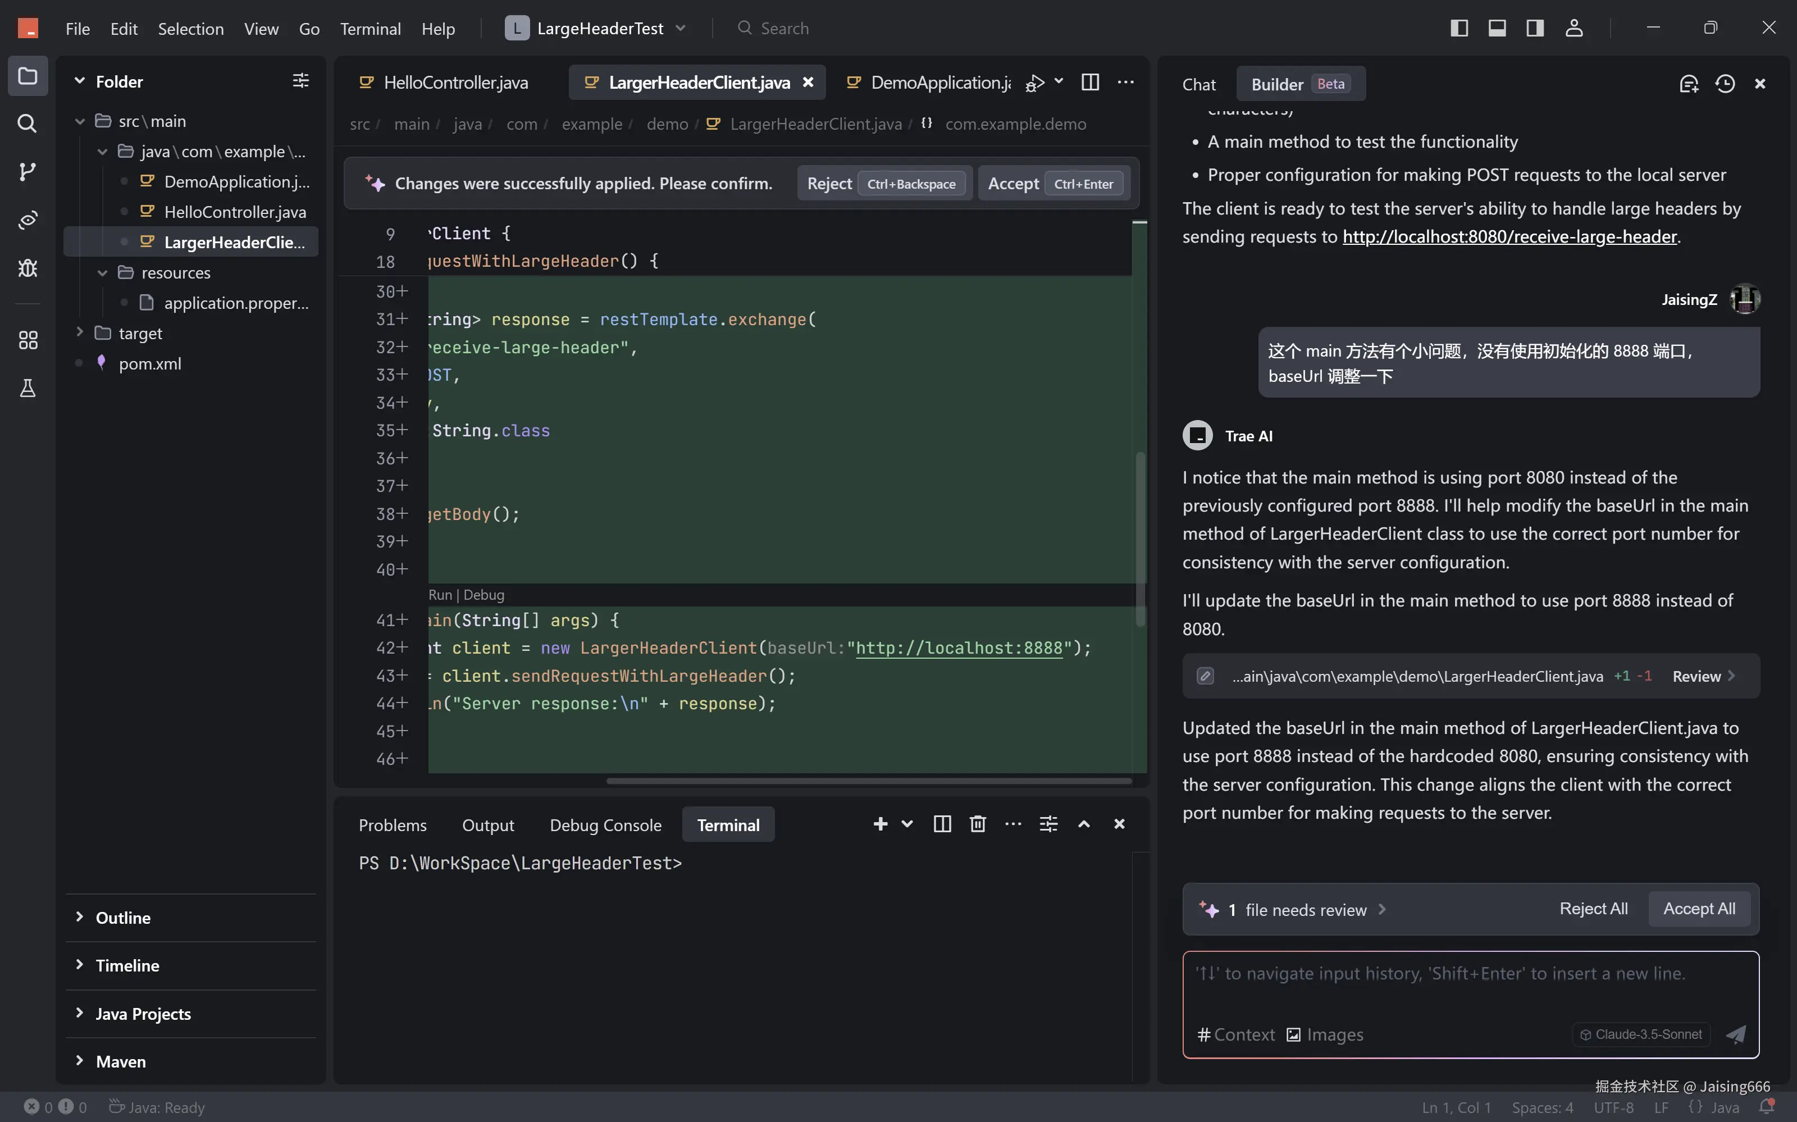Open the Search view in activity bar
The width and height of the screenshot is (1797, 1122).
click(28, 123)
